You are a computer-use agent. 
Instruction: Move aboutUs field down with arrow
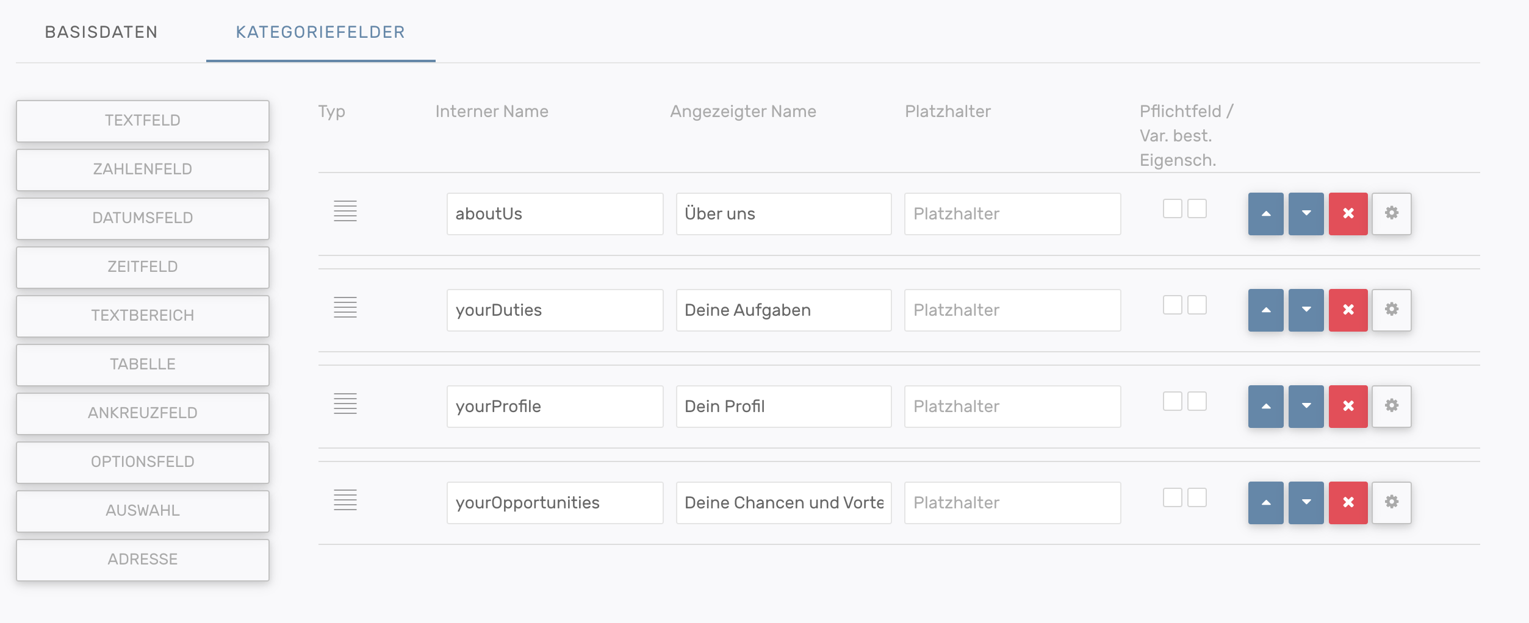click(x=1306, y=214)
